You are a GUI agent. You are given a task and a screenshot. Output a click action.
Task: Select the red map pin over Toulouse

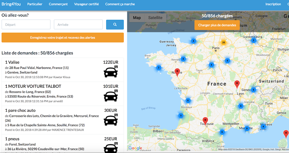pyautogui.click(x=205, y=121)
